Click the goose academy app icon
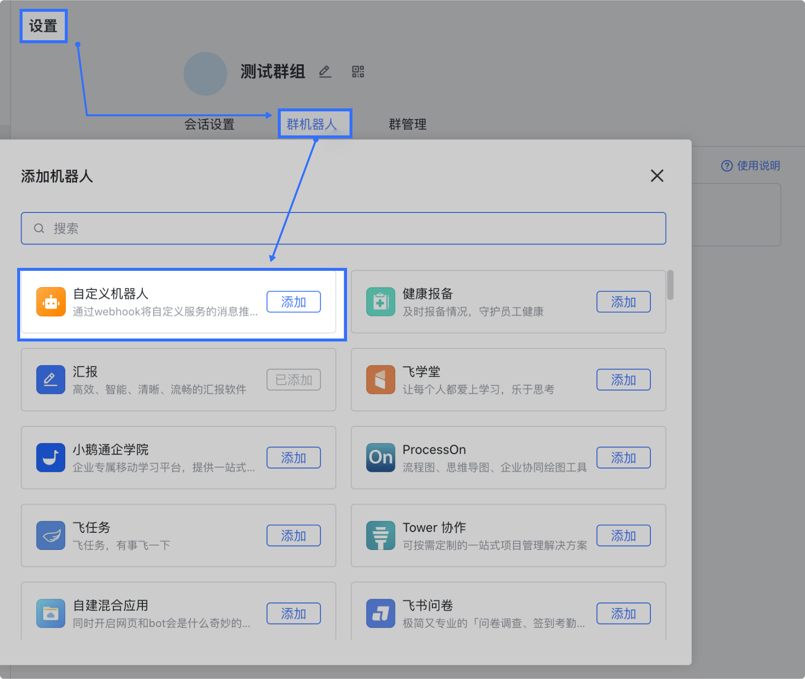The height and width of the screenshot is (679, 805). tap(51, 457)
